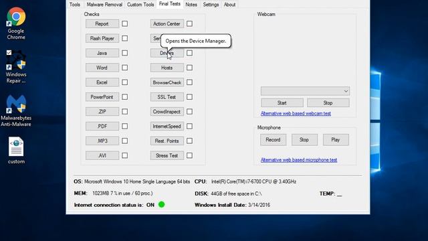Open the Custom Tools tab
This screenshot has height=241, width=428.
pos(140,5)
